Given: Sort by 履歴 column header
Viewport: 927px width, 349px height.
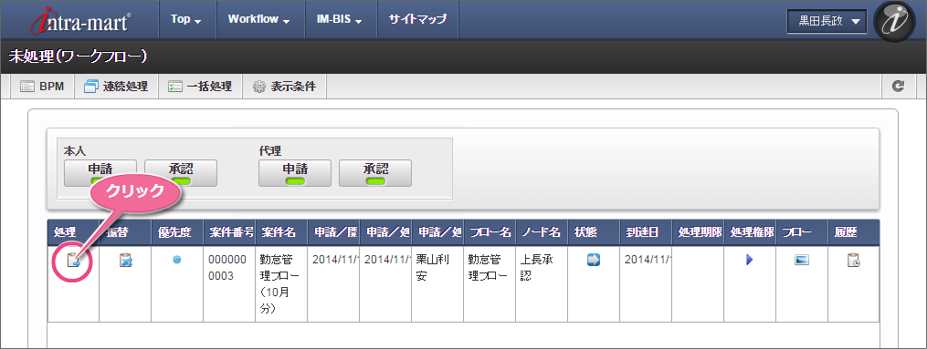Looking at the screenshot, I should click(x=854, y=232).
